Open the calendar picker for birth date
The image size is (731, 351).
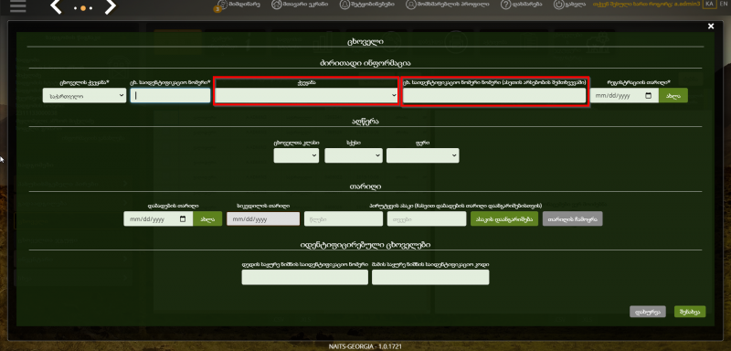184,219
